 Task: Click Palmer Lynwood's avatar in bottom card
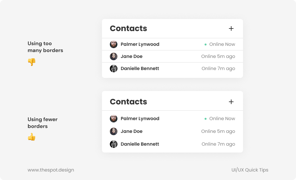pos(113,118)
